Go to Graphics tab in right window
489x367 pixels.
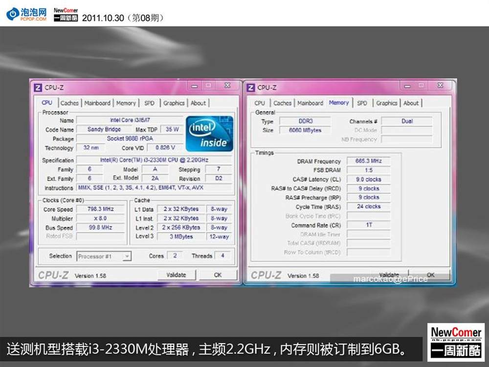387,103
